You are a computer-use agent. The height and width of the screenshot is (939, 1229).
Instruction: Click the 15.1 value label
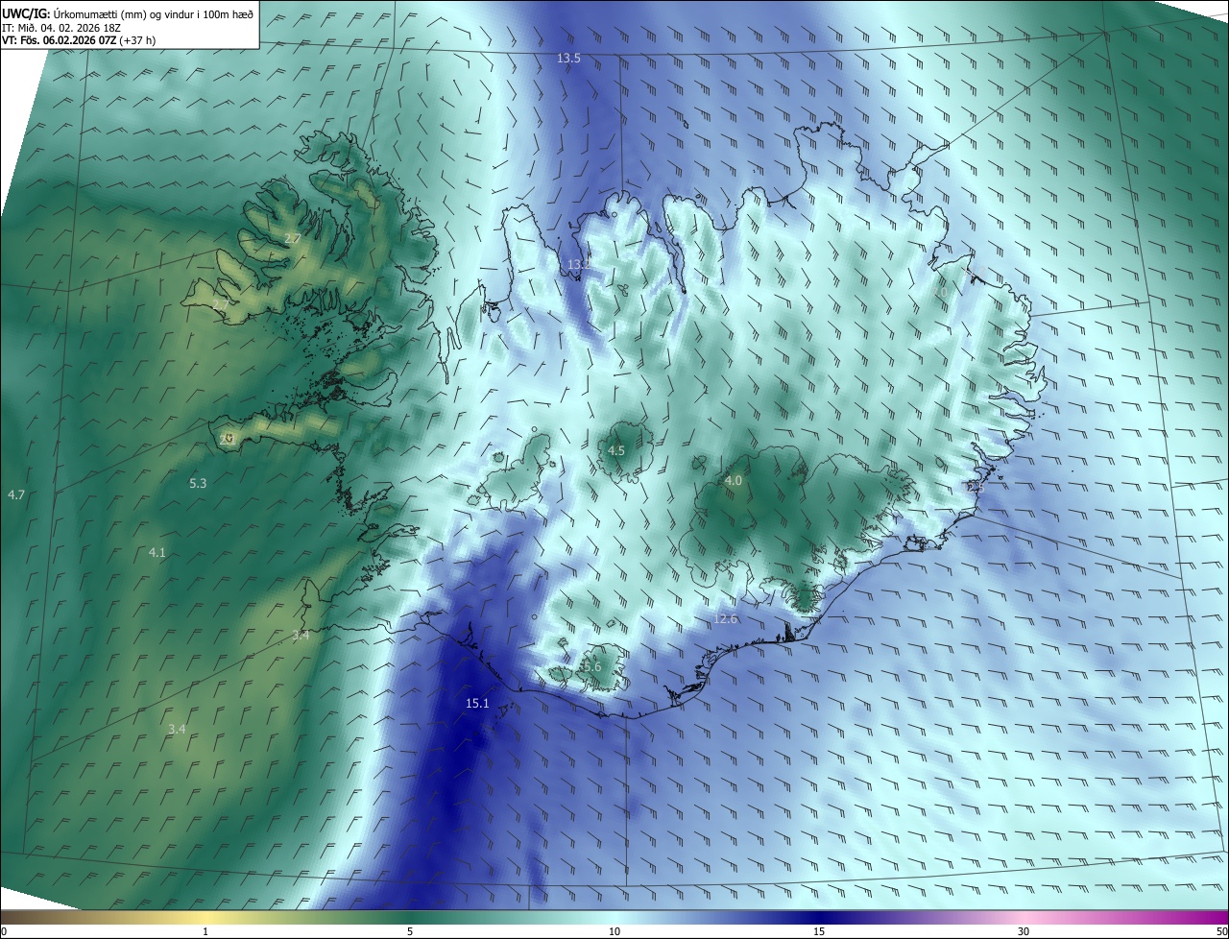click(477, 704)
